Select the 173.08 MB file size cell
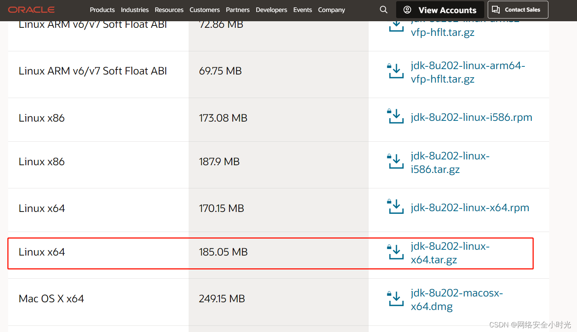577x332 pixels. point(279,120)
